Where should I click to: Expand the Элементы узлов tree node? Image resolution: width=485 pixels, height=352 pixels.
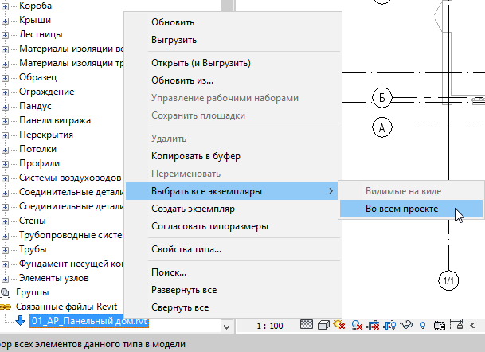point(5,279)
